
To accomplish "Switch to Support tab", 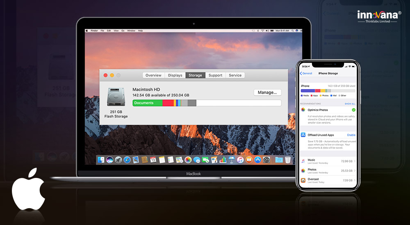I will pyautogui.click(x=216, y=75).
